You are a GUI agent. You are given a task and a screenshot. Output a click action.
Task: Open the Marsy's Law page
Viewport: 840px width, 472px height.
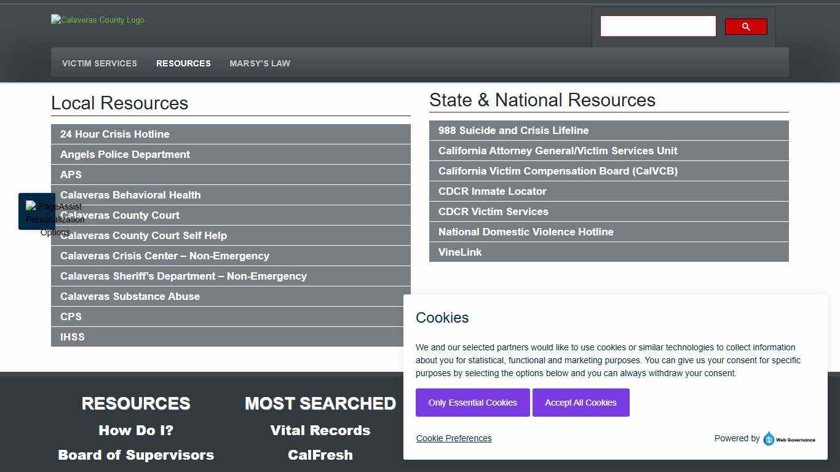pyautogui.click(x=260, y=63)
